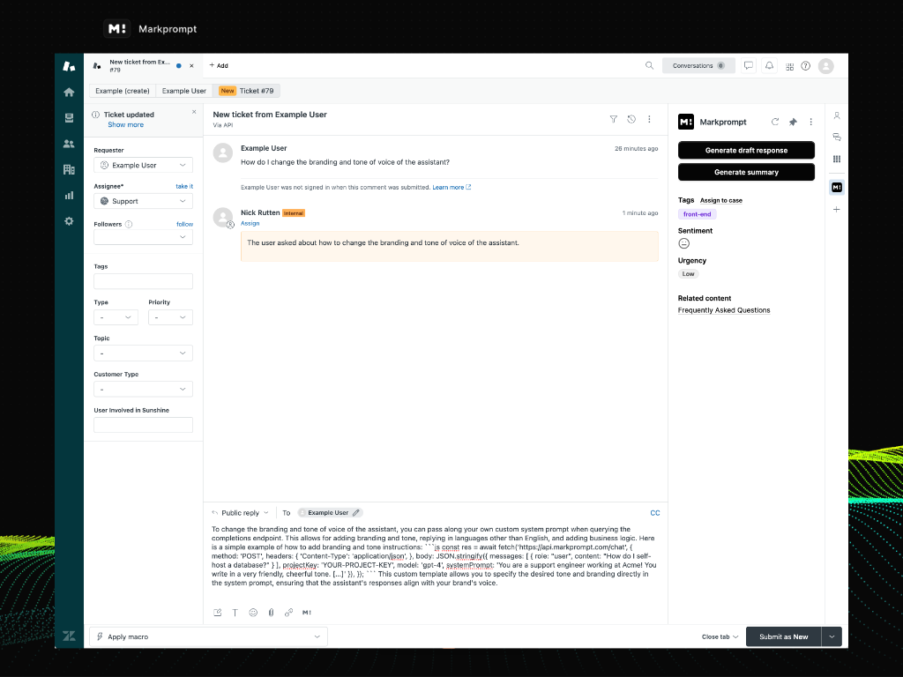Click the text formatting T icon
The width and height of the screenshot is (903, 677).
pos(235,613)
